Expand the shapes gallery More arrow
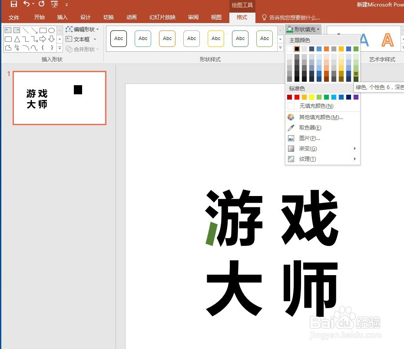Screen dimensions: 404x349 point(60,48)
